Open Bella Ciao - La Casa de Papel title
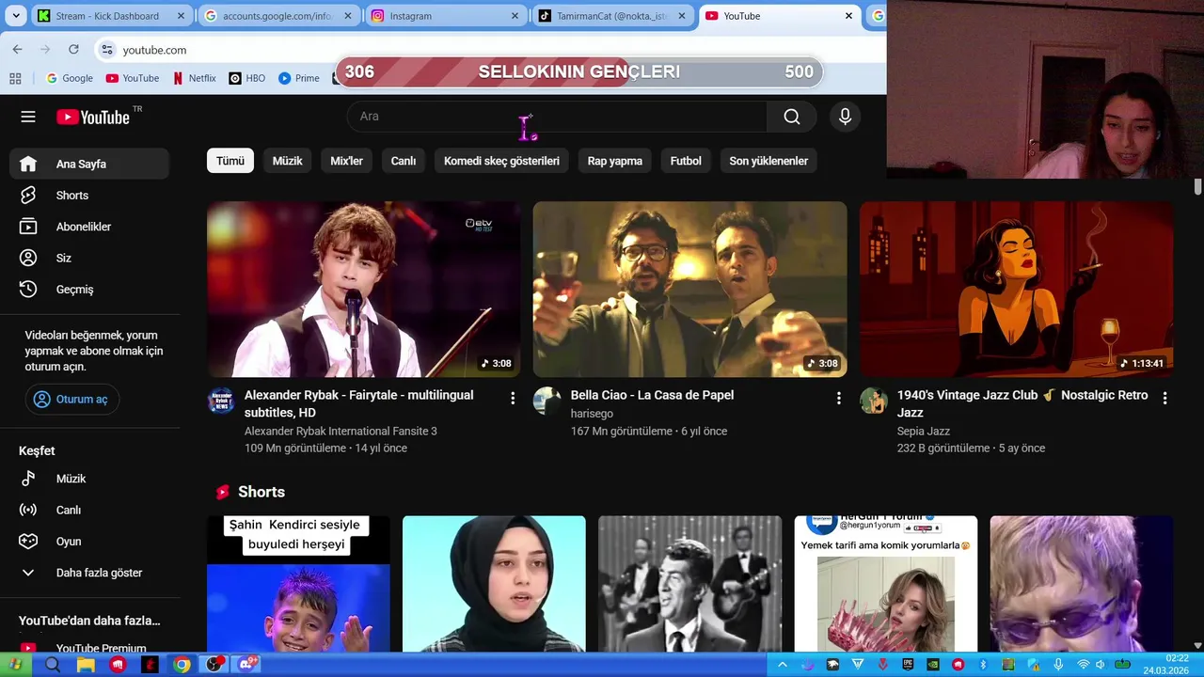 coord(652,395)
